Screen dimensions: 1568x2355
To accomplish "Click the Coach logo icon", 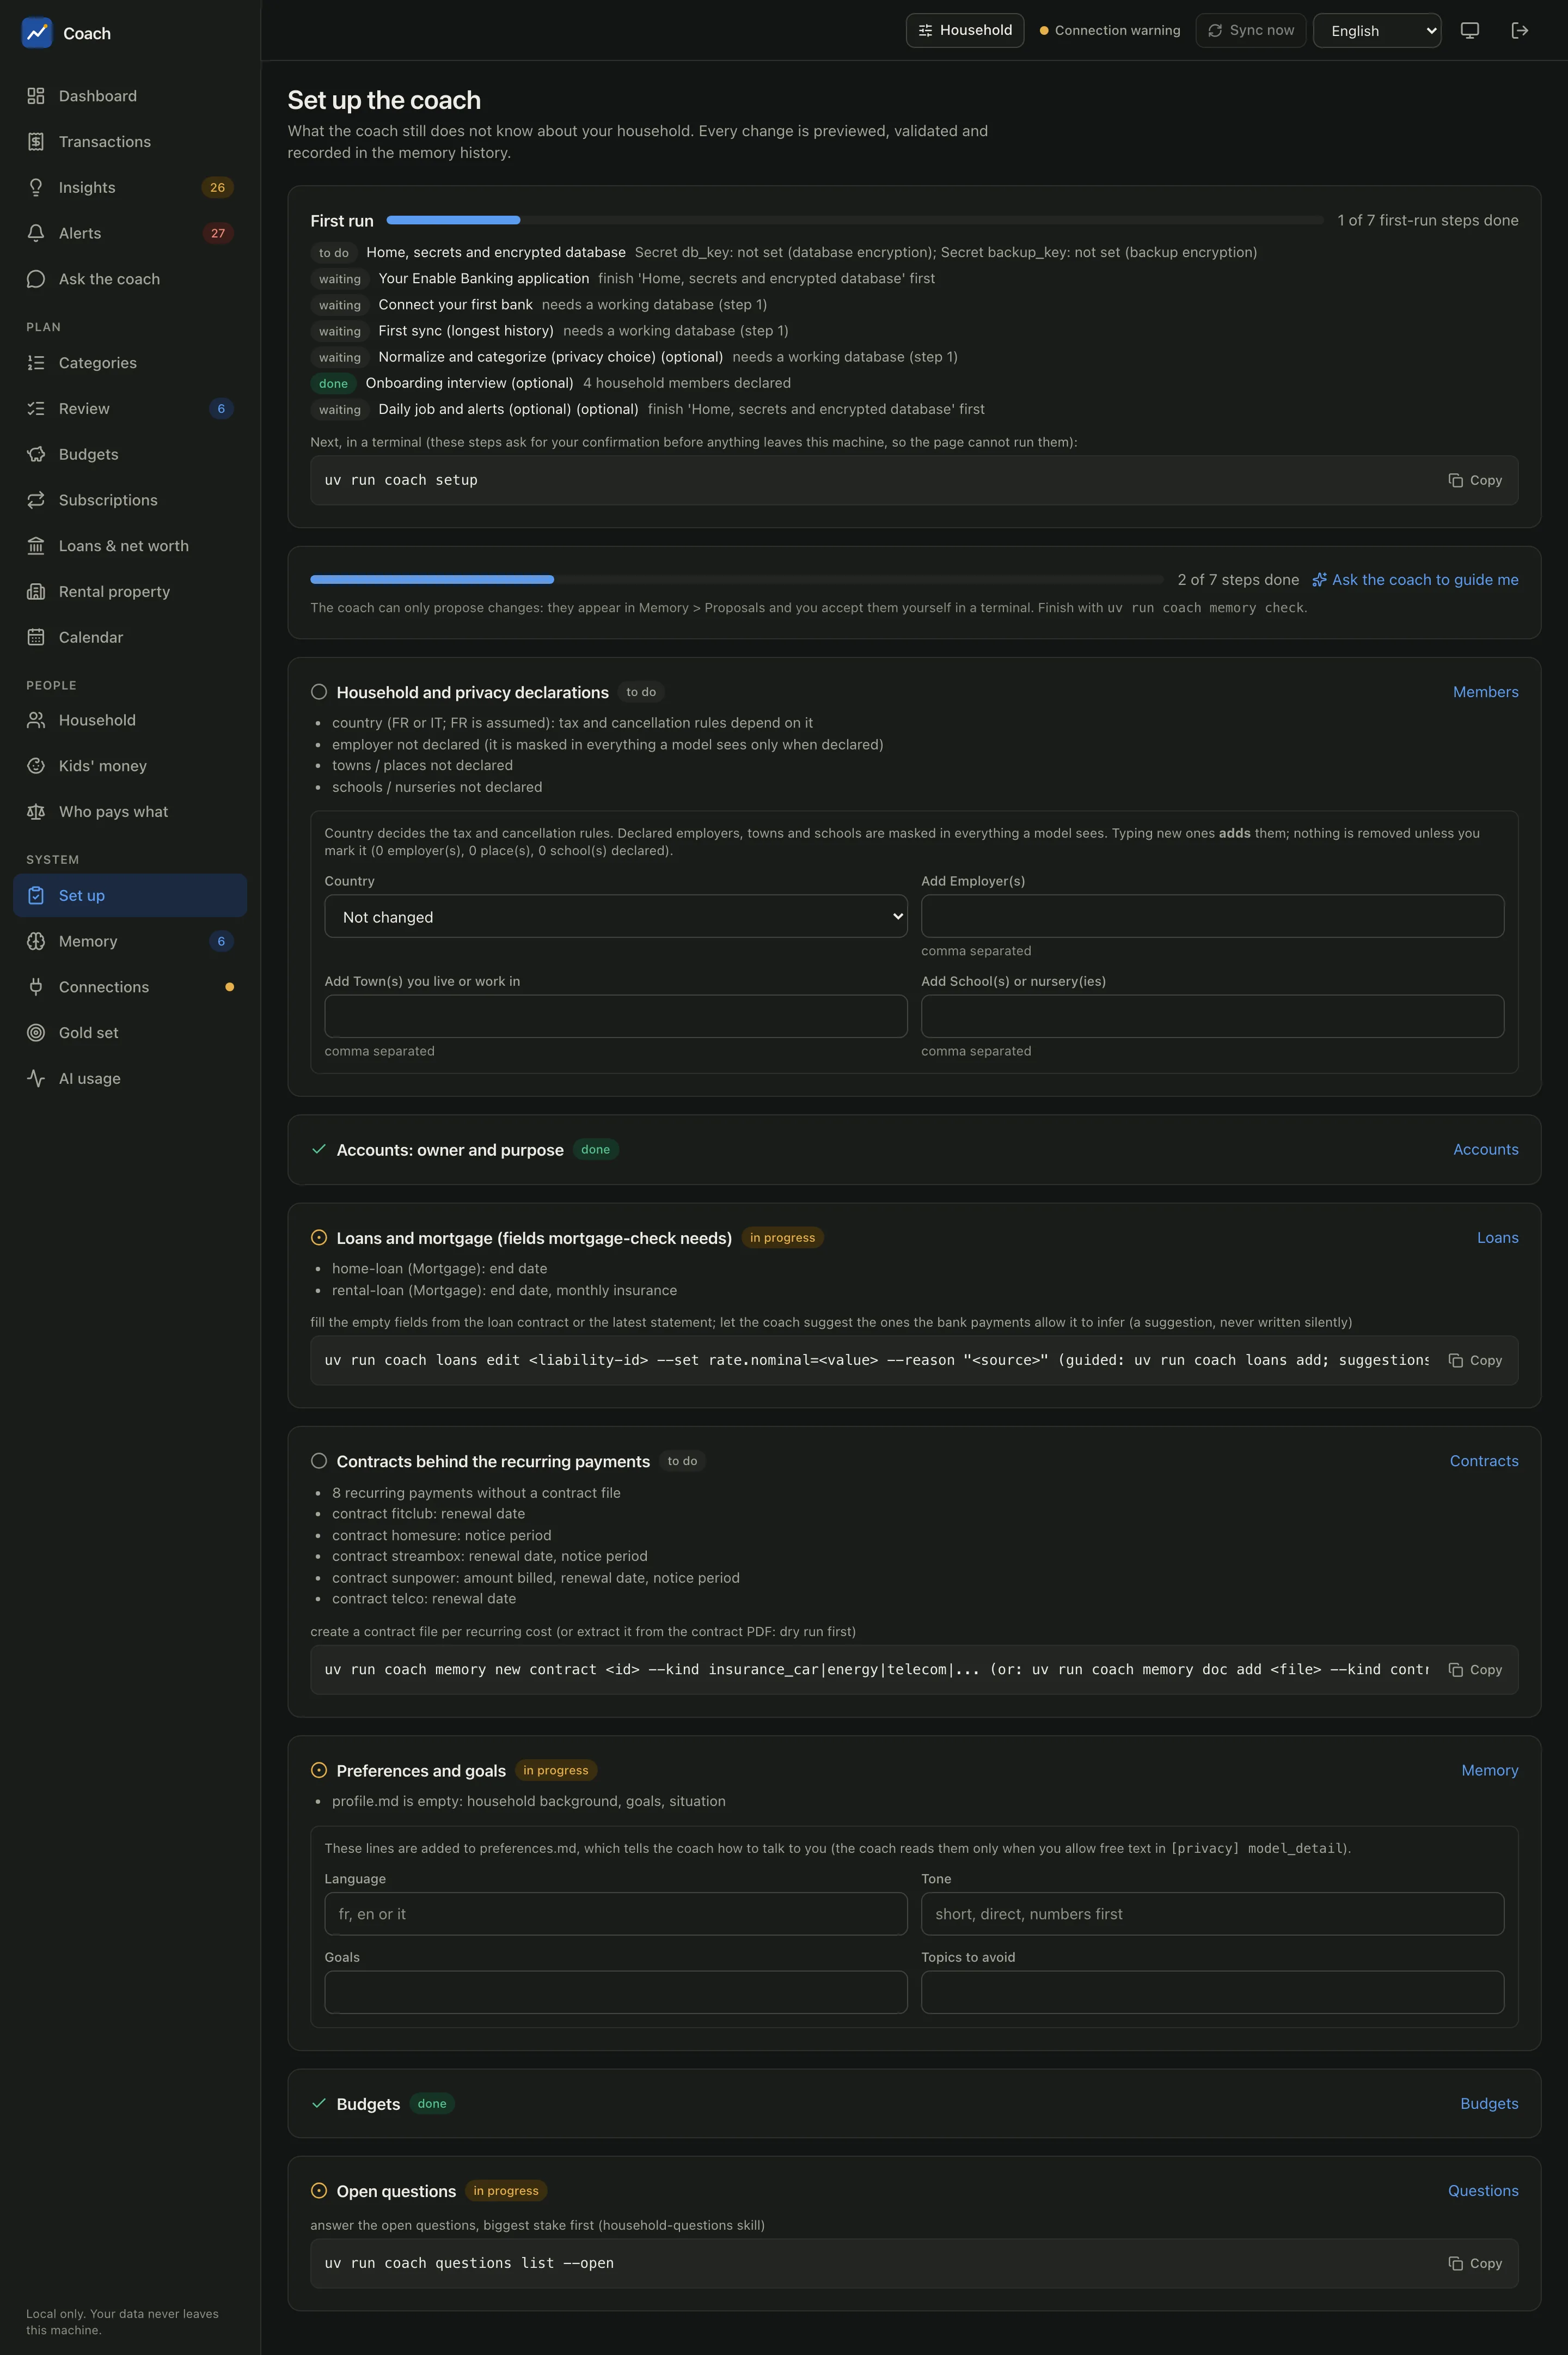I will 37,32.
